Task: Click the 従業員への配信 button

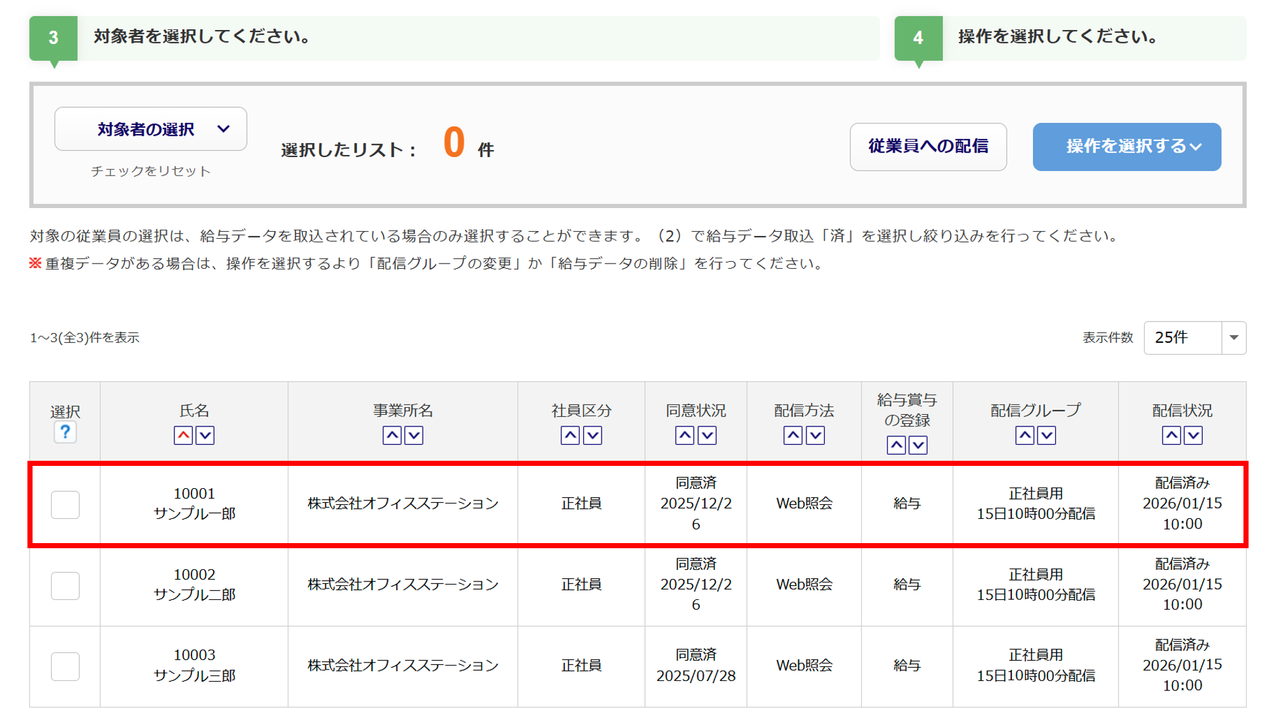Action: click(928, 147)
